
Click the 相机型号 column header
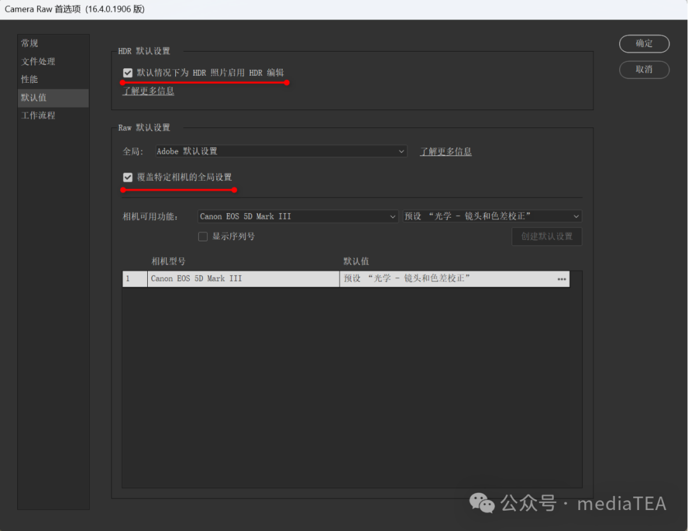(168, 262)
